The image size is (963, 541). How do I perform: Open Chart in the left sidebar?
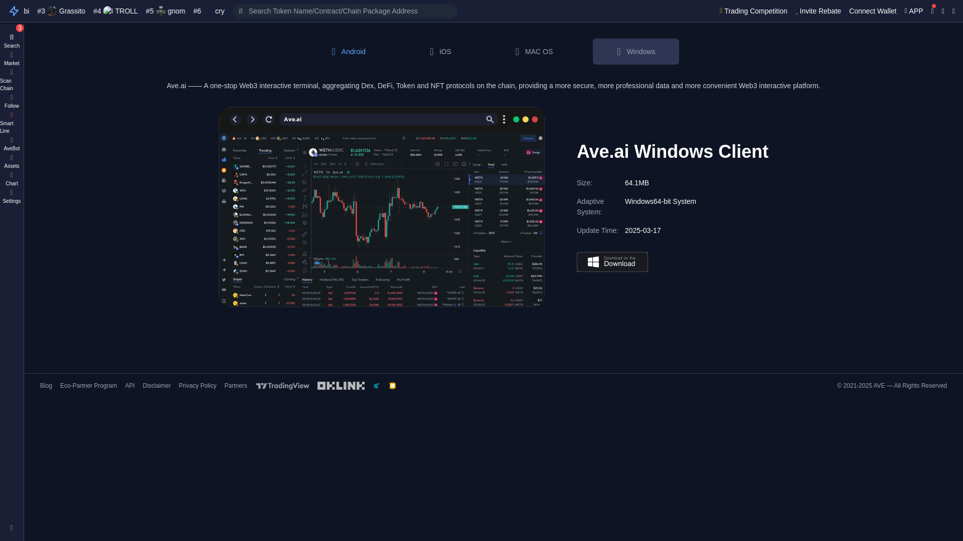[12, 179]
